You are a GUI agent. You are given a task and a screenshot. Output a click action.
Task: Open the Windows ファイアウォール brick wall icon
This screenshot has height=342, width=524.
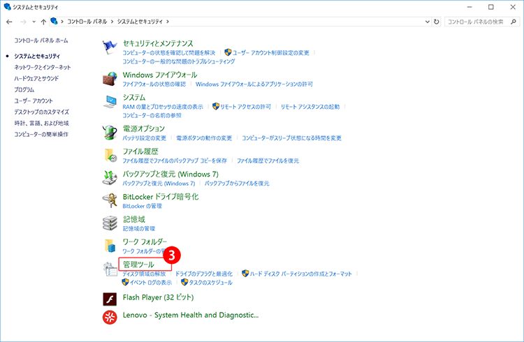(x=110, y=79)
